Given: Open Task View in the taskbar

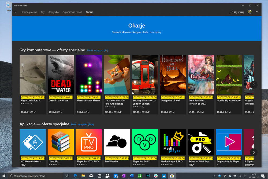Looking at the screenshot, I should click(x=67, y=176).
